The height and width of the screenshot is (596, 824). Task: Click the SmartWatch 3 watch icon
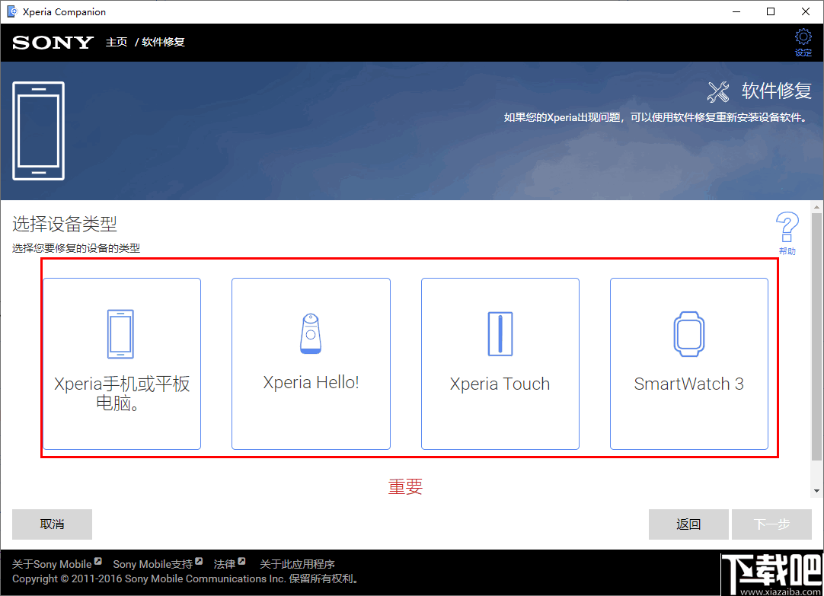click(x=688, y=333)
